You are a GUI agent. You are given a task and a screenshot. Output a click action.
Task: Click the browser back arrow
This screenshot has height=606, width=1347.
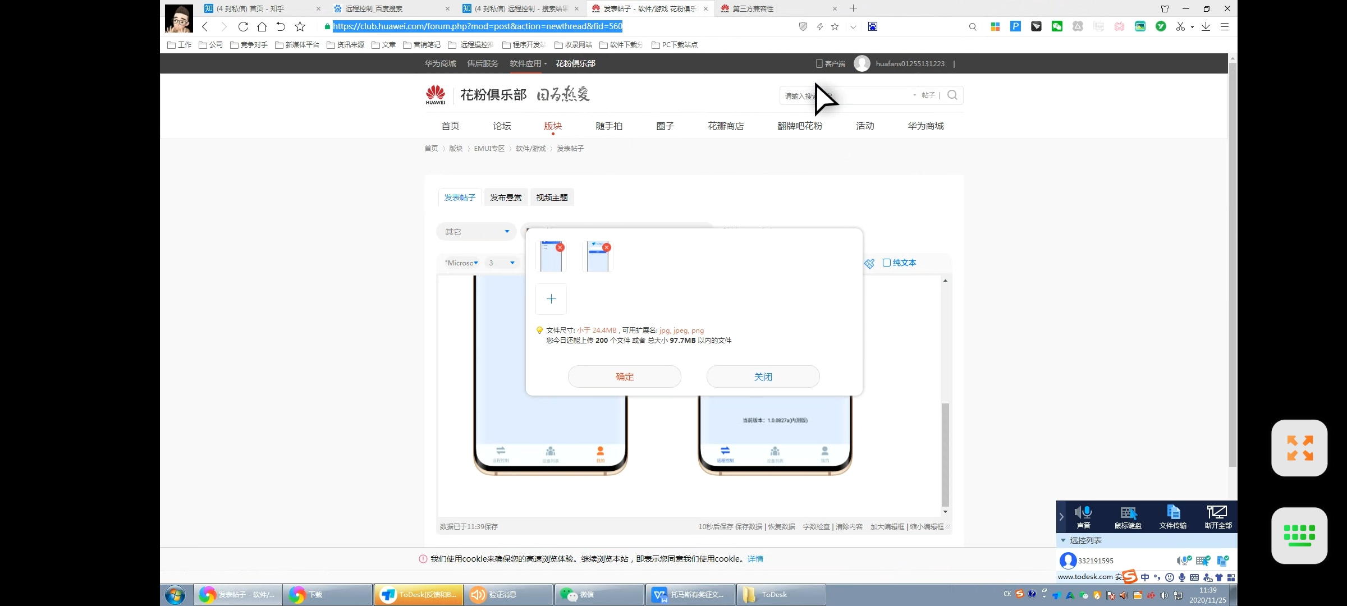(205, 26)
